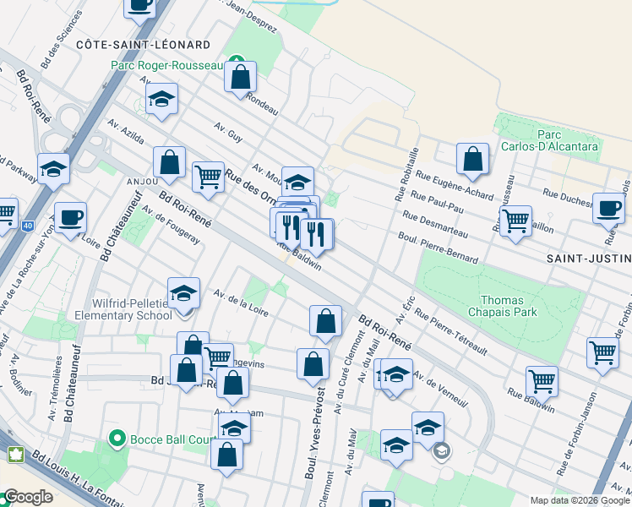Open the shopping bag marker above Boul. Yves-Prévost

point(313,367)
